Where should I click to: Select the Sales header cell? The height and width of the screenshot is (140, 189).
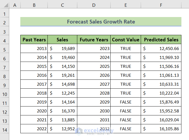62,40
